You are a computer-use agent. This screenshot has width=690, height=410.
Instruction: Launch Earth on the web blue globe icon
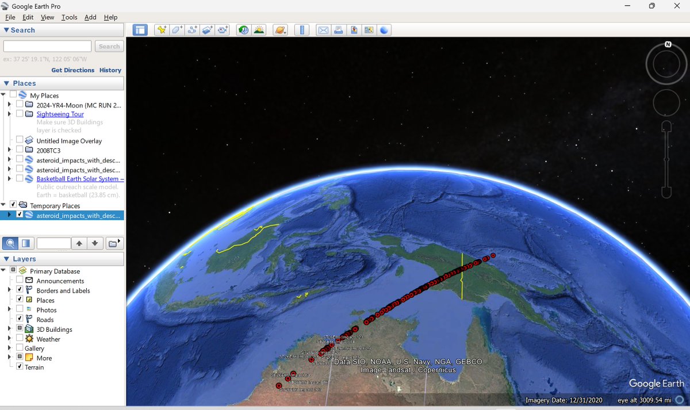click(384, 30)
